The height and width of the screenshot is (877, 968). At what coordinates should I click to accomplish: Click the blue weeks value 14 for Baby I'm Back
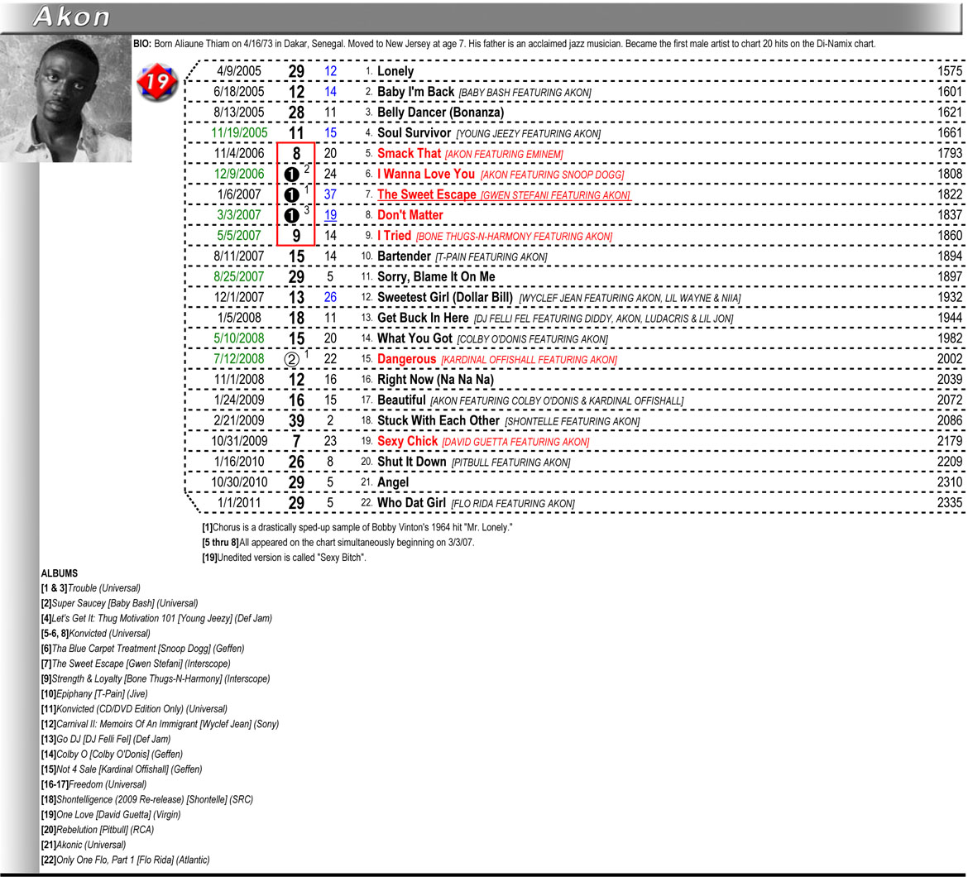point(330,92)
